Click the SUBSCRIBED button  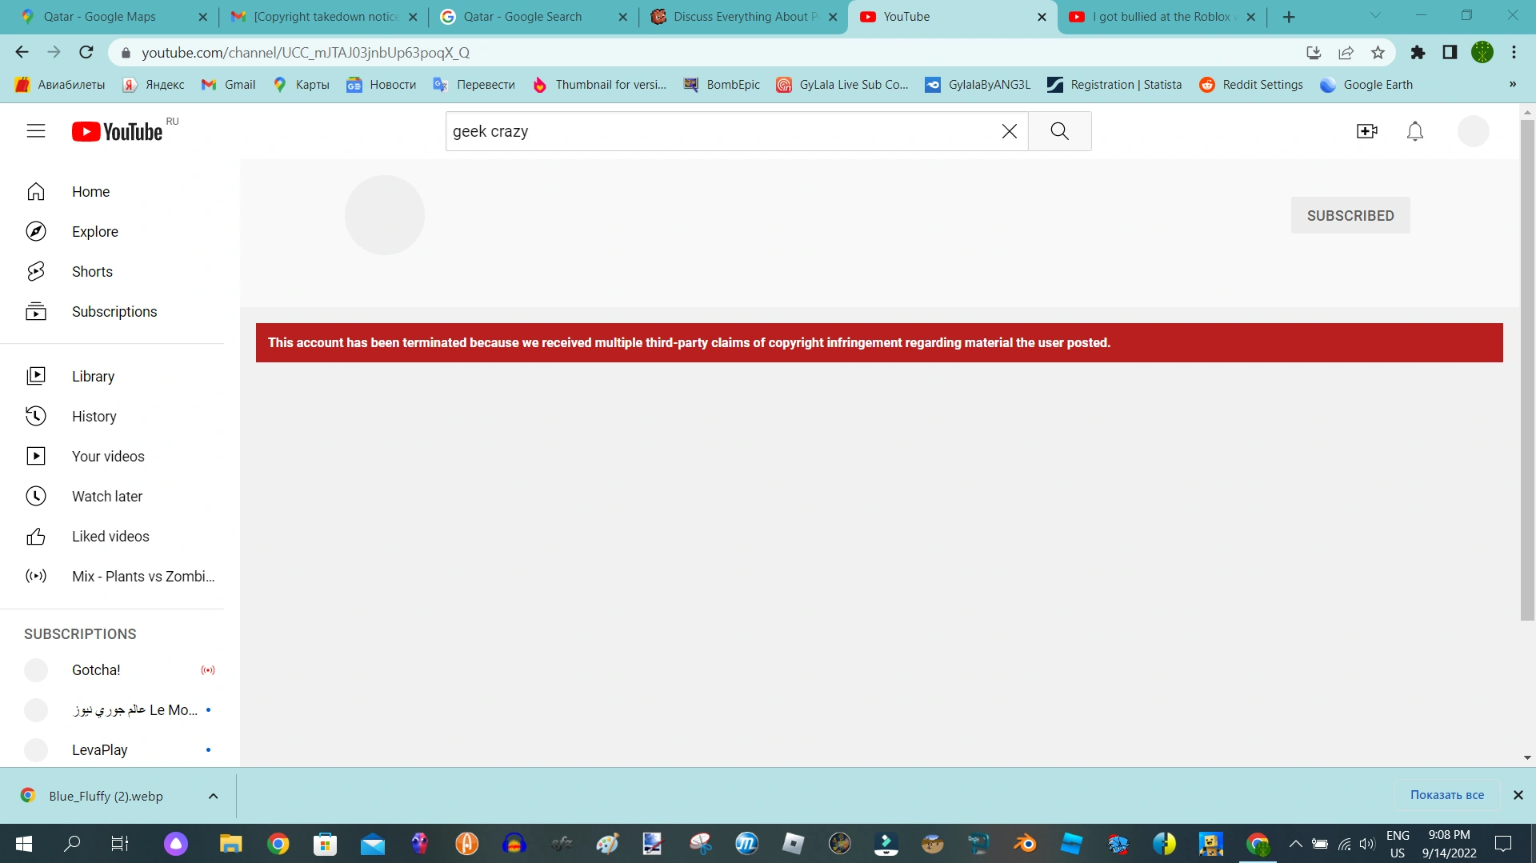(1350, 215)
